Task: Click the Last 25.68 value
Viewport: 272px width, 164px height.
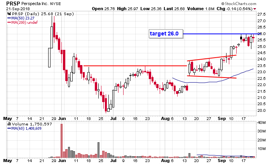Action: point(174,9)
